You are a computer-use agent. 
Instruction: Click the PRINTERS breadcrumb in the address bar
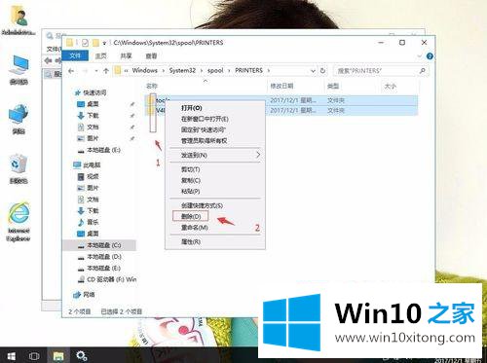[x=248, y=70]
